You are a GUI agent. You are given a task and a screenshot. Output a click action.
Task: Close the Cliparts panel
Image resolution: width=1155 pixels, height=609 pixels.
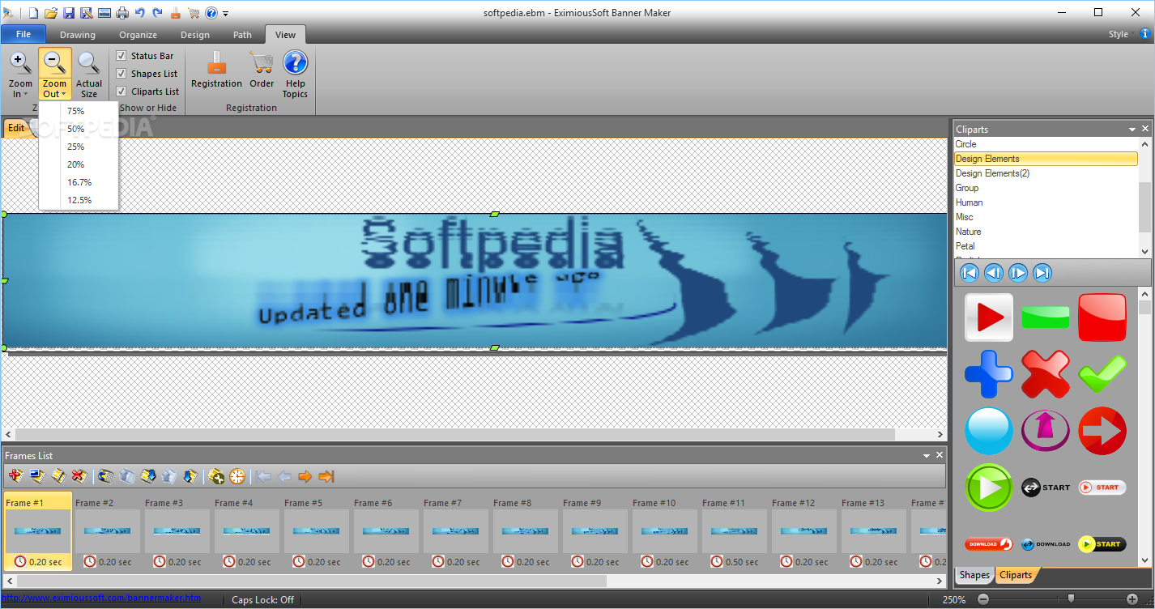[1145, 130]
